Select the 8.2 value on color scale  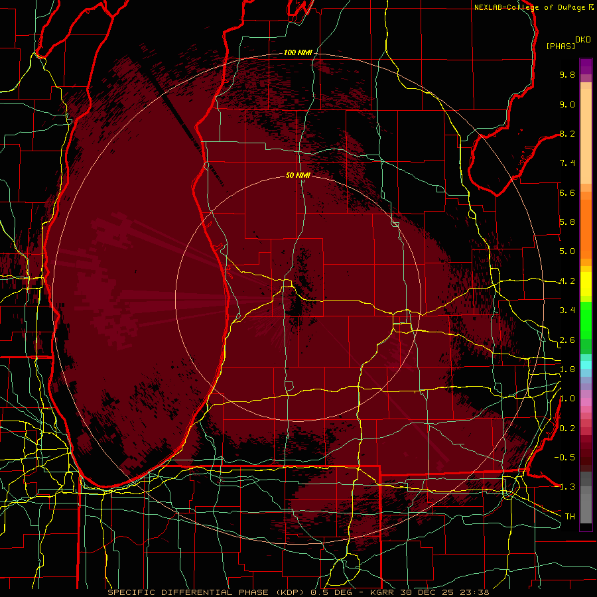567,133
